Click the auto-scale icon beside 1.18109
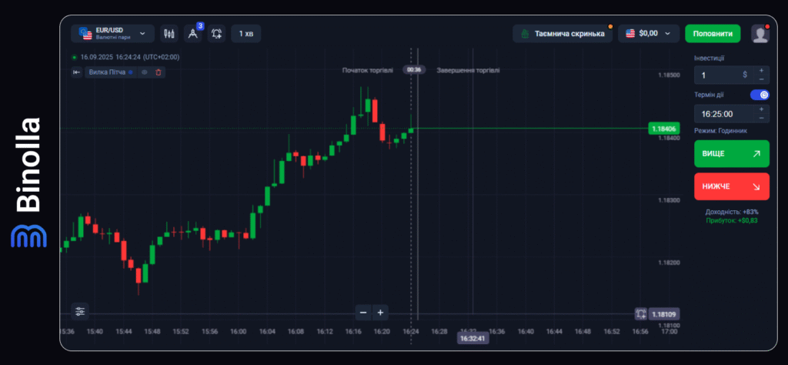788x365 pixels. [640, 314]
